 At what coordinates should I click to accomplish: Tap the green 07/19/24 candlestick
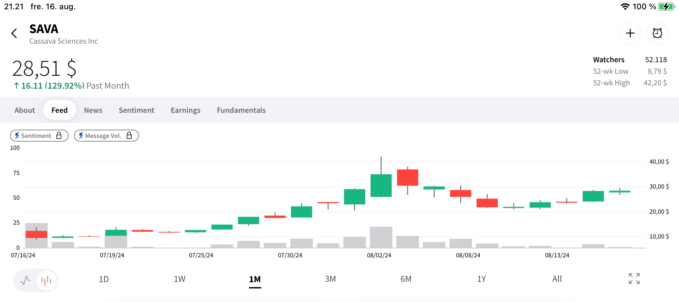point(116,233)
